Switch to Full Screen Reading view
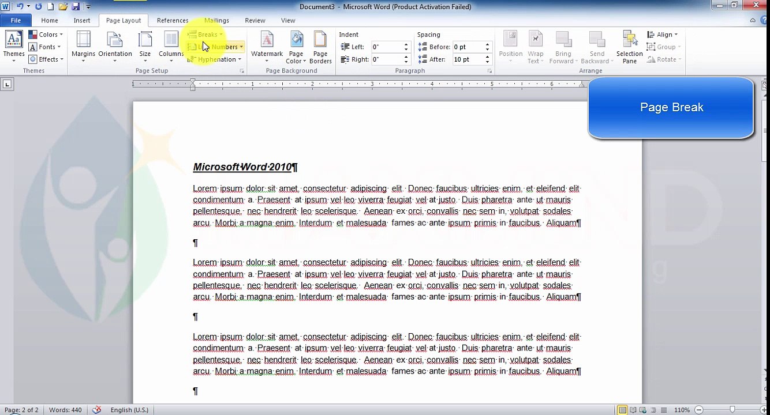The height and width of the screenshot is (415, 770). pyautogui.click(x=633, y=410)
